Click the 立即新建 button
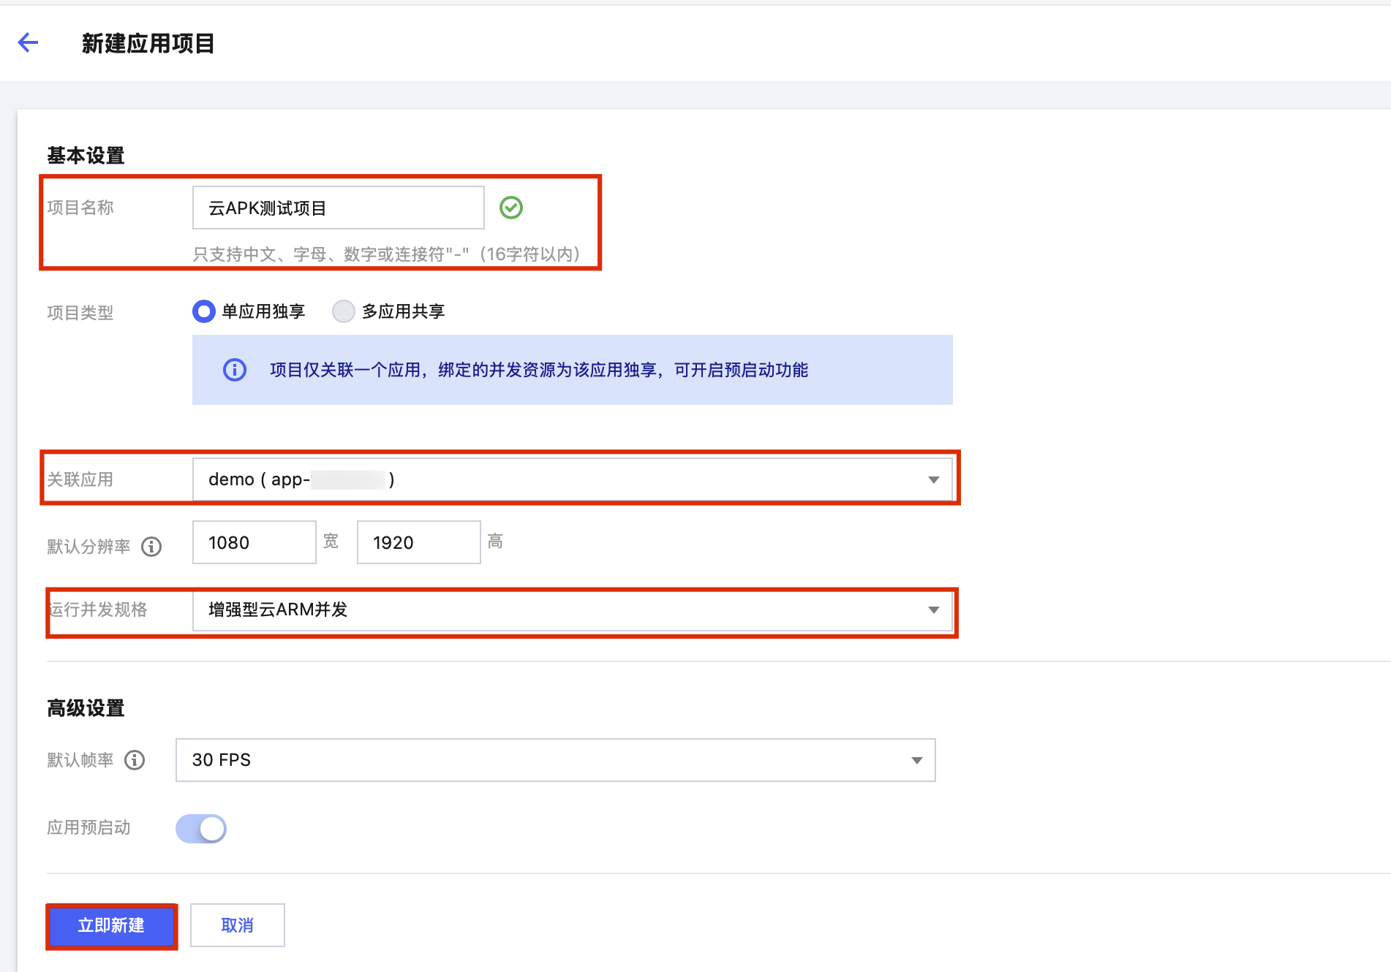 point(111,926)
